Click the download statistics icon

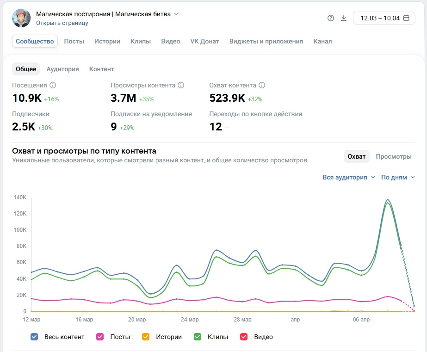343,18
